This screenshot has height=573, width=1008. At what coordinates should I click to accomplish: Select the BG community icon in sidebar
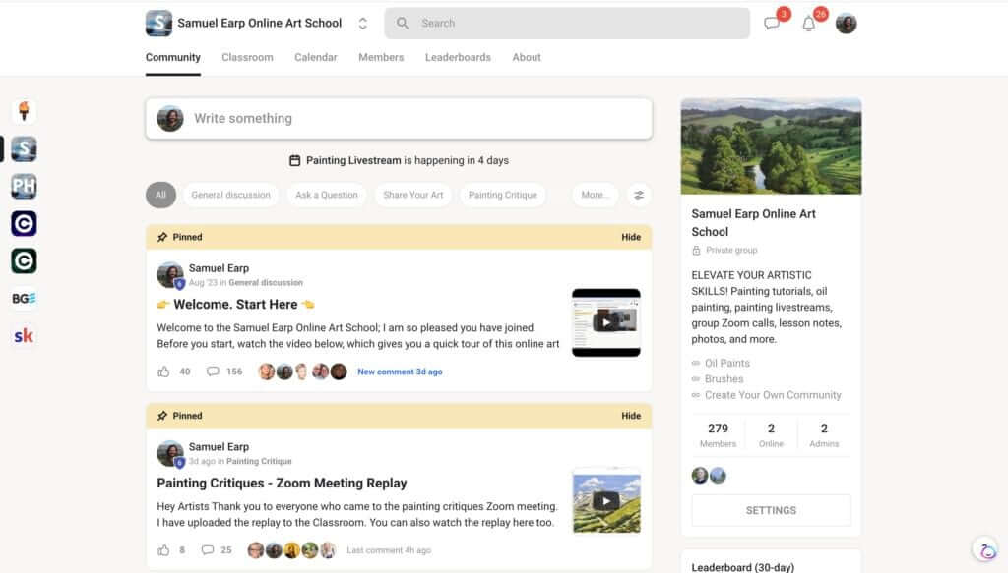pos(23,298)
